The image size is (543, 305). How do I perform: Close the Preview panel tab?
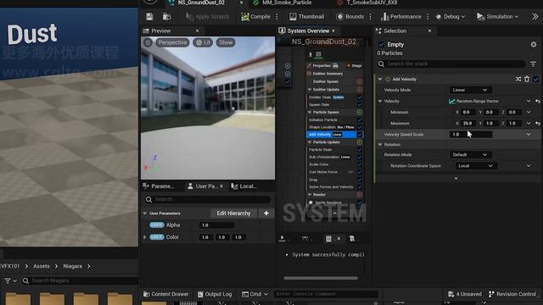coord(198,30)
